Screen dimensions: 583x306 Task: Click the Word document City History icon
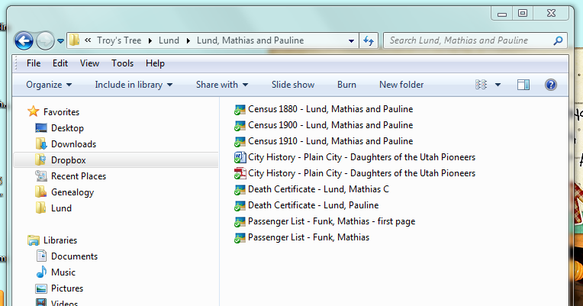click(240, 157)
